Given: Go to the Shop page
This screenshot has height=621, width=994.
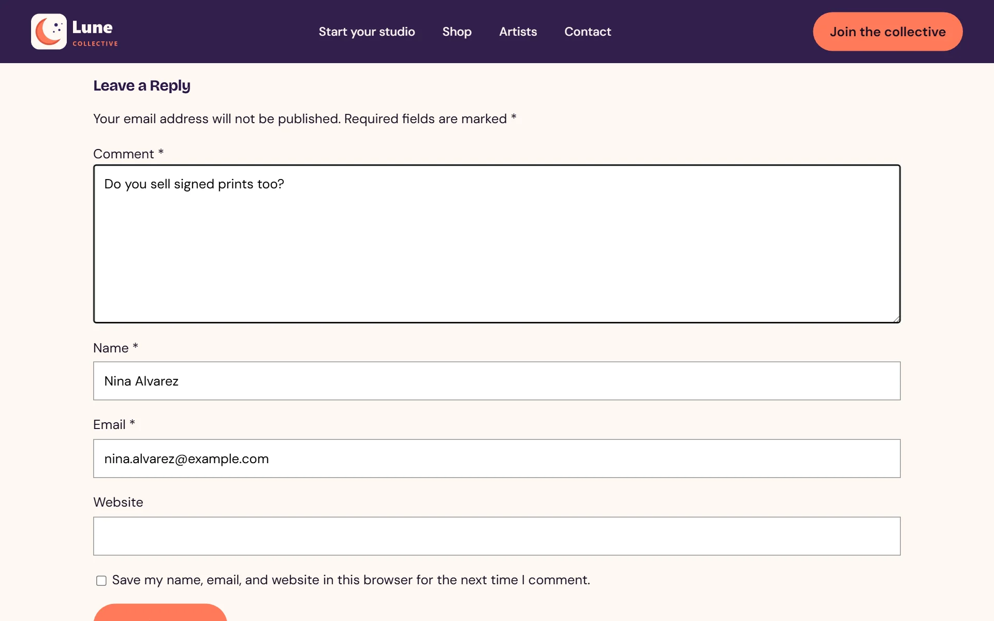Looking at the screenshot, I should click(x=457, y=32).
